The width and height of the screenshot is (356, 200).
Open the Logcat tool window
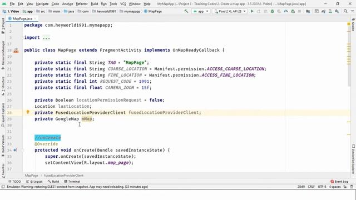pyautogui.click(x=34, y=182)
